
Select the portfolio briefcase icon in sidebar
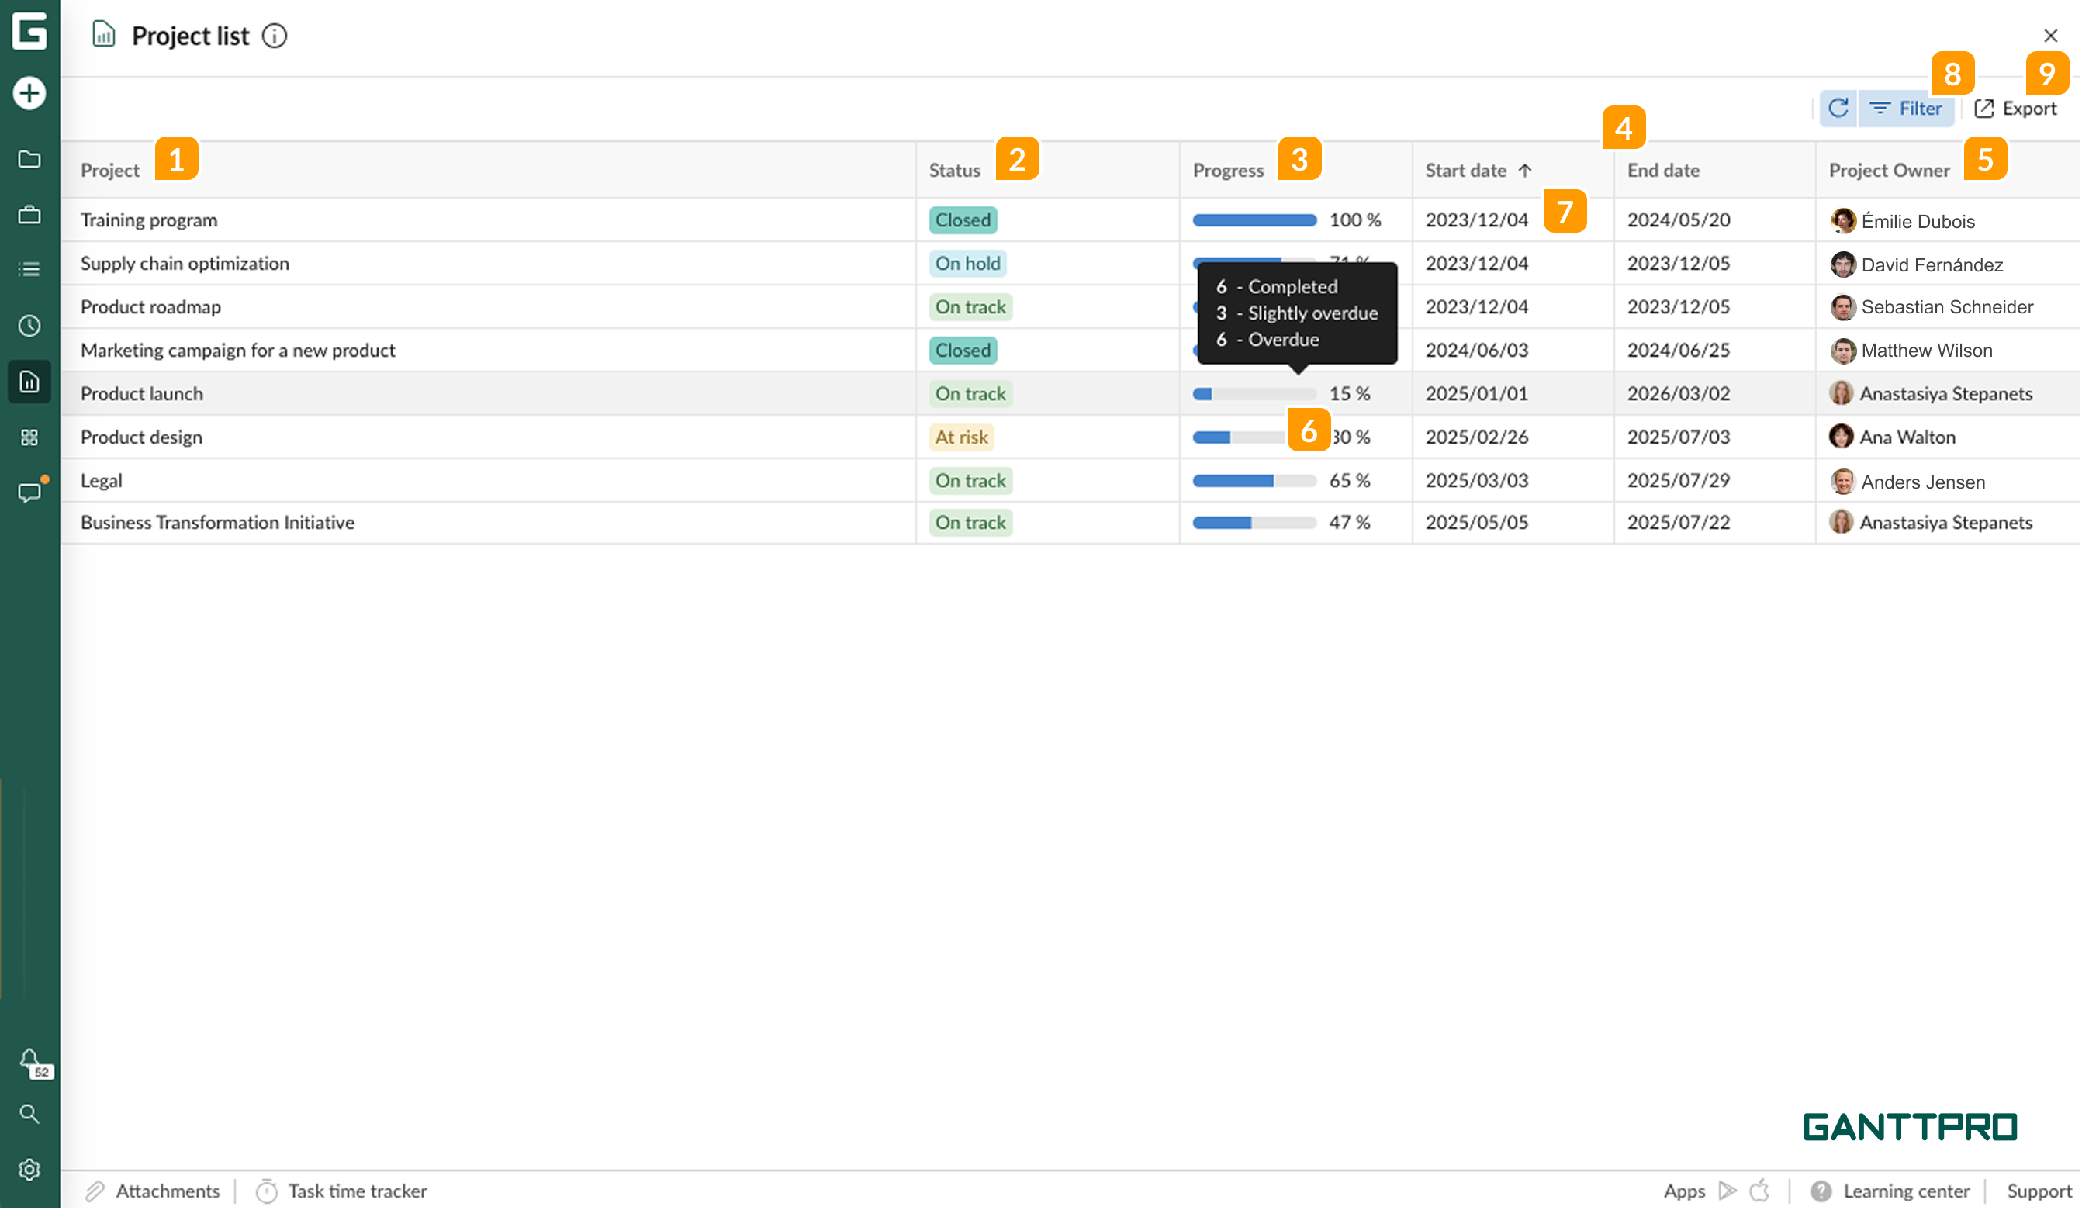click(29, 214)
